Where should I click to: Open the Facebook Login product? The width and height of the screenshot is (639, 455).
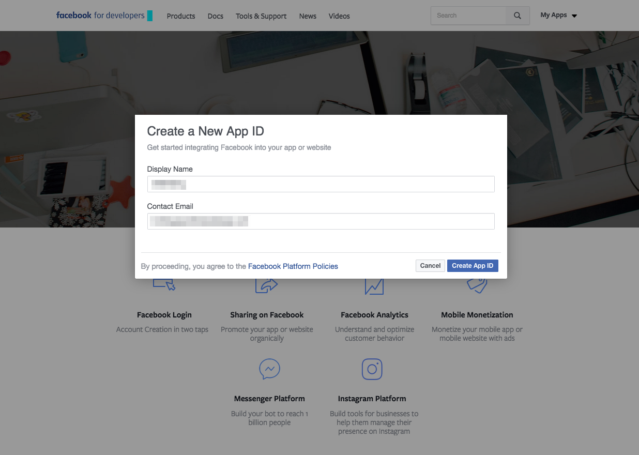pos(164,315)
